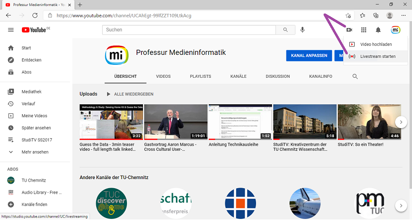Click the KANAL ANPASSEN button
Viewport: 412px width, 221px height.
click(x=309, y=55)
